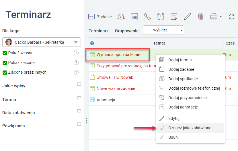The image size is (238, 151).
Task: Click task icon beside Nowe ważne zadanie
Action: [92, 88]
